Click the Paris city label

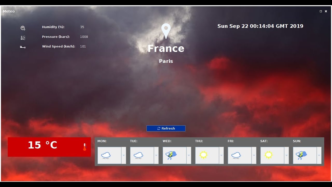[x=166, y=61]
